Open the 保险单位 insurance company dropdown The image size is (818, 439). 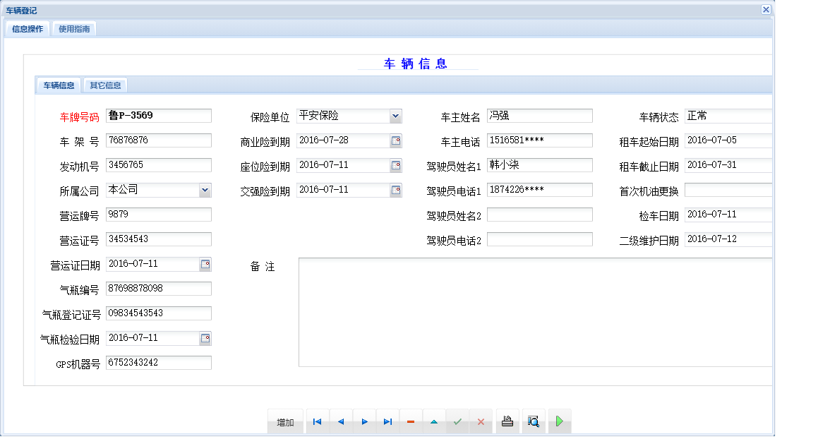click(x=395, y=116)
